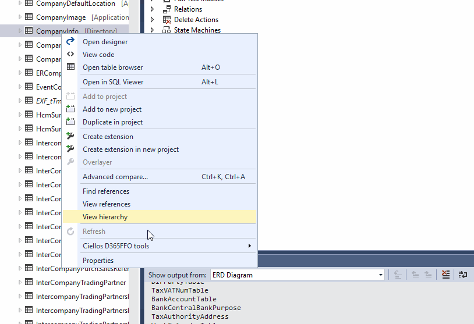
Task: Click the table browser grid icon
Action: tap(70, 67)
